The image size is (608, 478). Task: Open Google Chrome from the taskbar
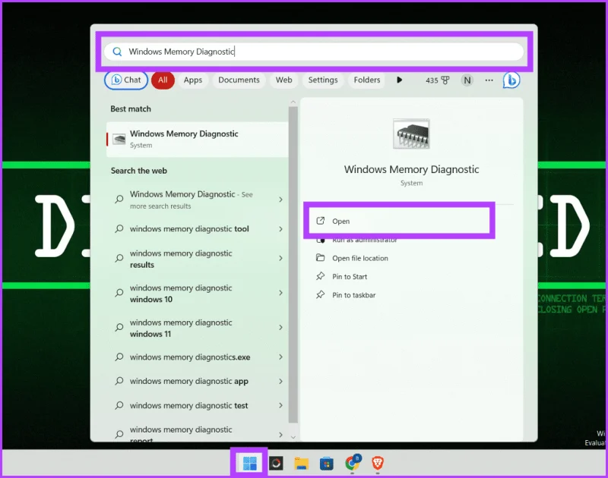point(353,462)
